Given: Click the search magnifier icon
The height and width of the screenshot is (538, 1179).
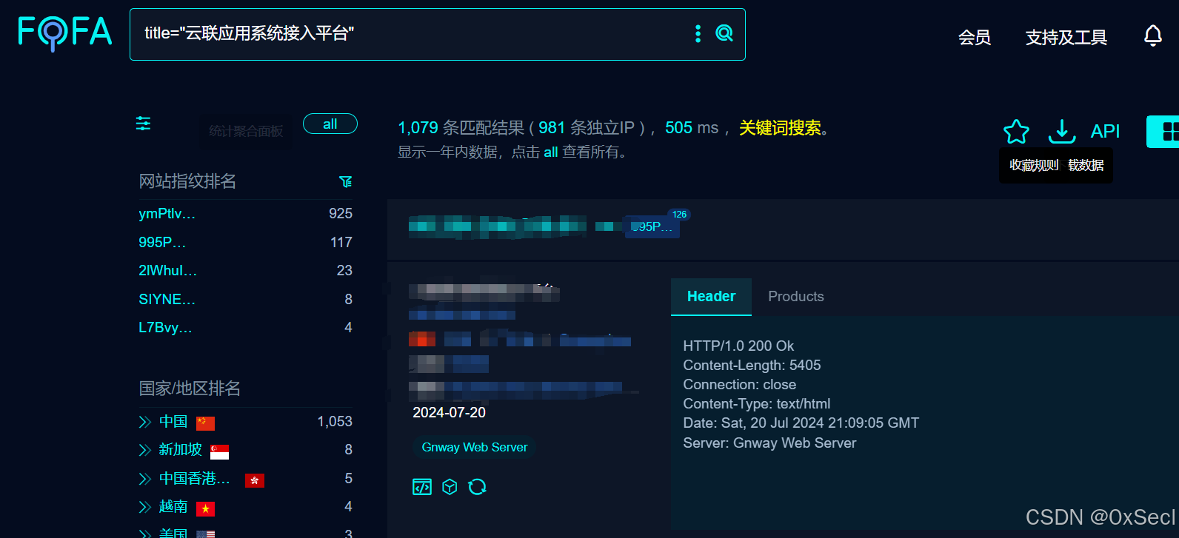Looking at the screenshot, I should [x=724, y=33].
